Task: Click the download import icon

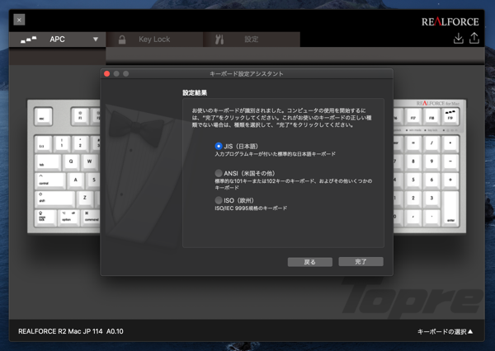Action: tap(459, 38)
